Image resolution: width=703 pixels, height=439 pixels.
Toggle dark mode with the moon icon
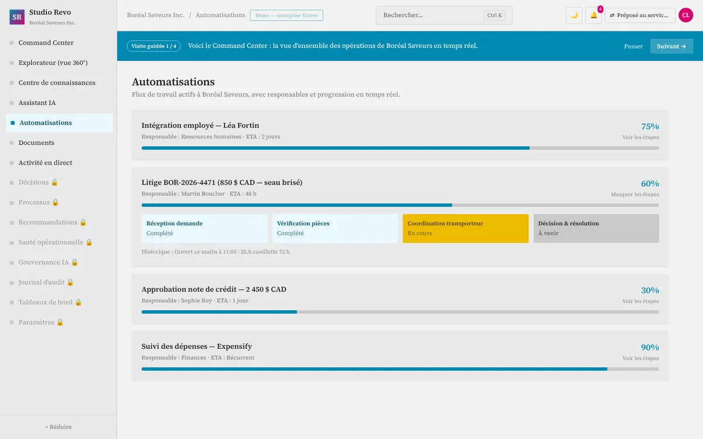coord(574,15)
